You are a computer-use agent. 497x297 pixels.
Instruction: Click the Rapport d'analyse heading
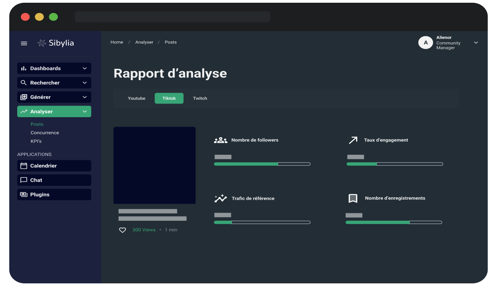click(170, 73)
